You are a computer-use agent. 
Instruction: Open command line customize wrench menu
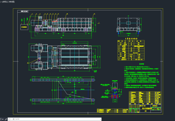(6, 119)
